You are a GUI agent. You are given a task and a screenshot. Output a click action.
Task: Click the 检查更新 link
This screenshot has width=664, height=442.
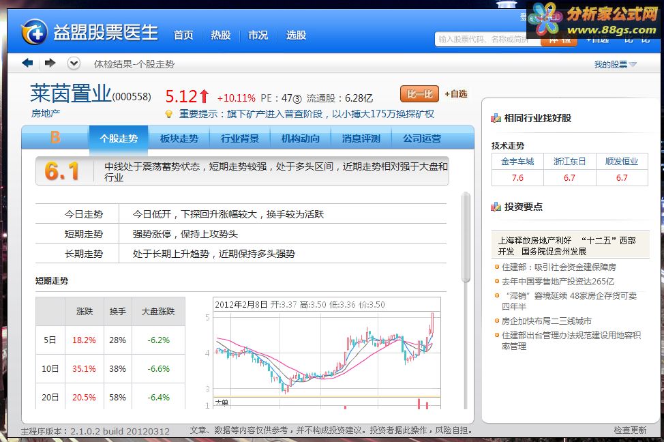630,430
